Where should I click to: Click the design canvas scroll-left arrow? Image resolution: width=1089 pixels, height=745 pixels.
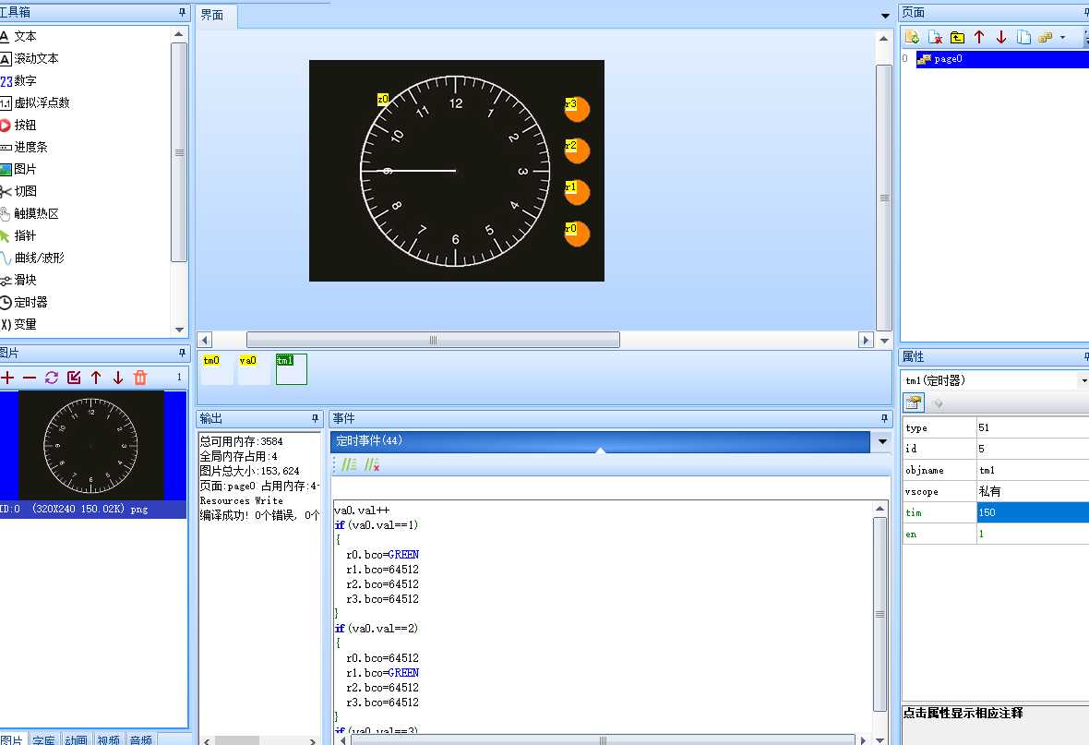click(204, 340)
